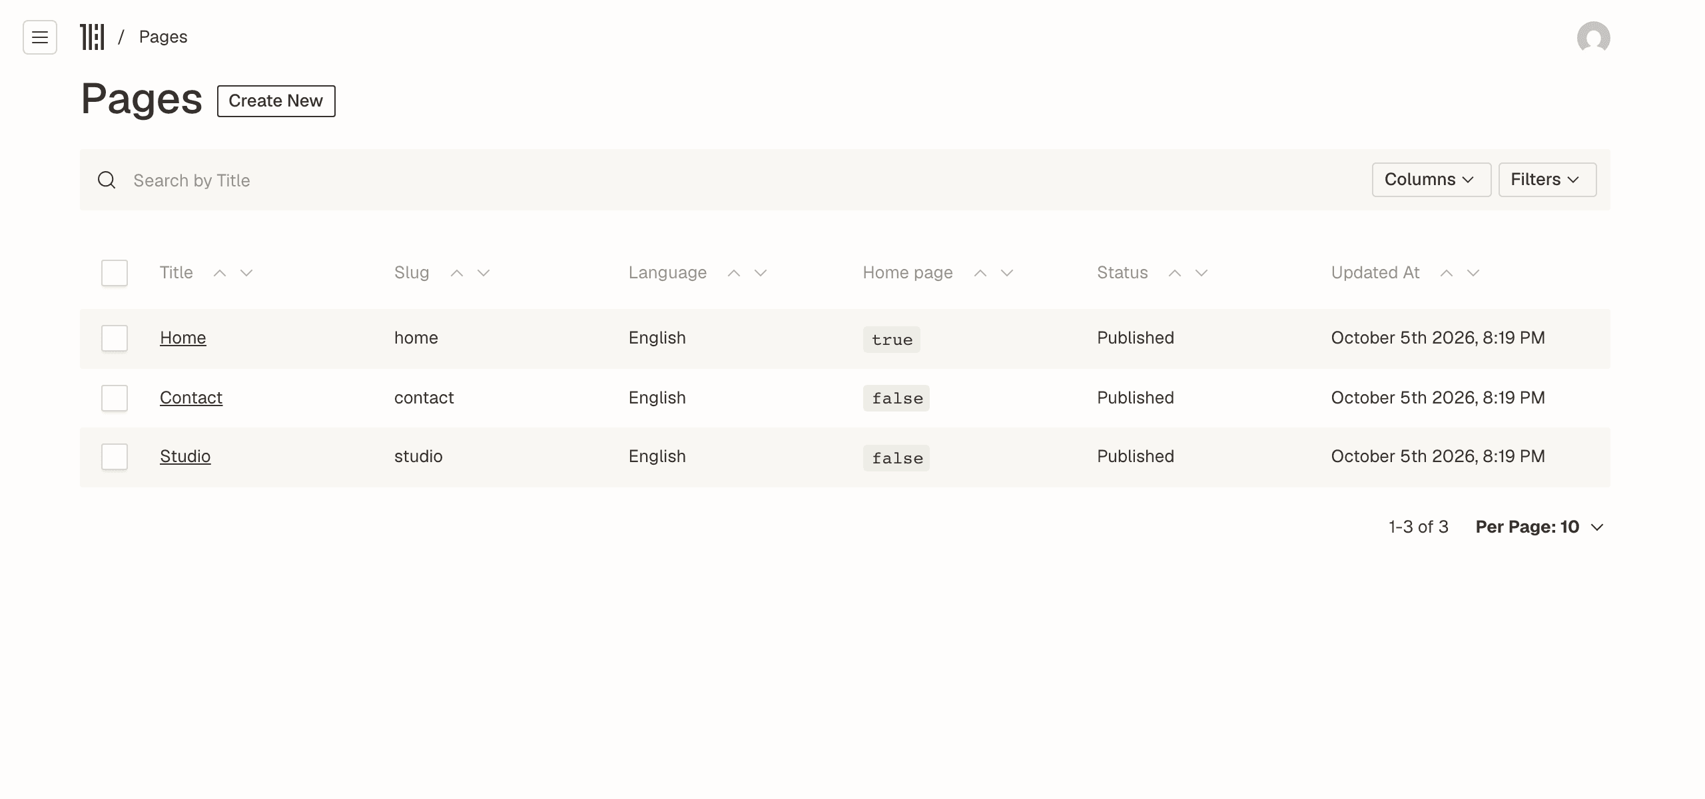Click the updated date in Studio row

point(1438,456)
